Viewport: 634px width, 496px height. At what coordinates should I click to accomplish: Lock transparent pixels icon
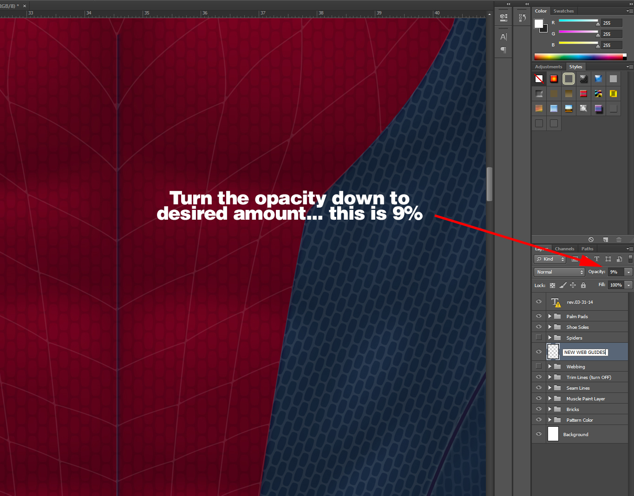point(552,285)
